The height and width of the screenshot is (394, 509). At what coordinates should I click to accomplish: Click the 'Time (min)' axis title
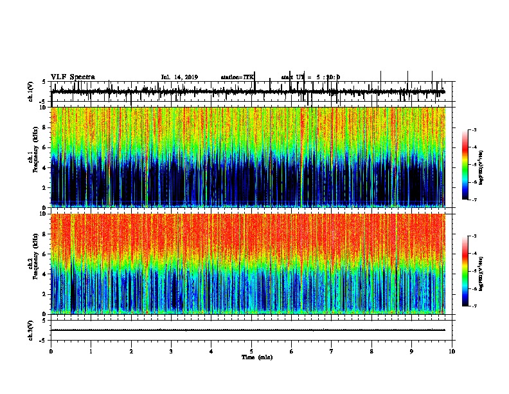(257, 357)
